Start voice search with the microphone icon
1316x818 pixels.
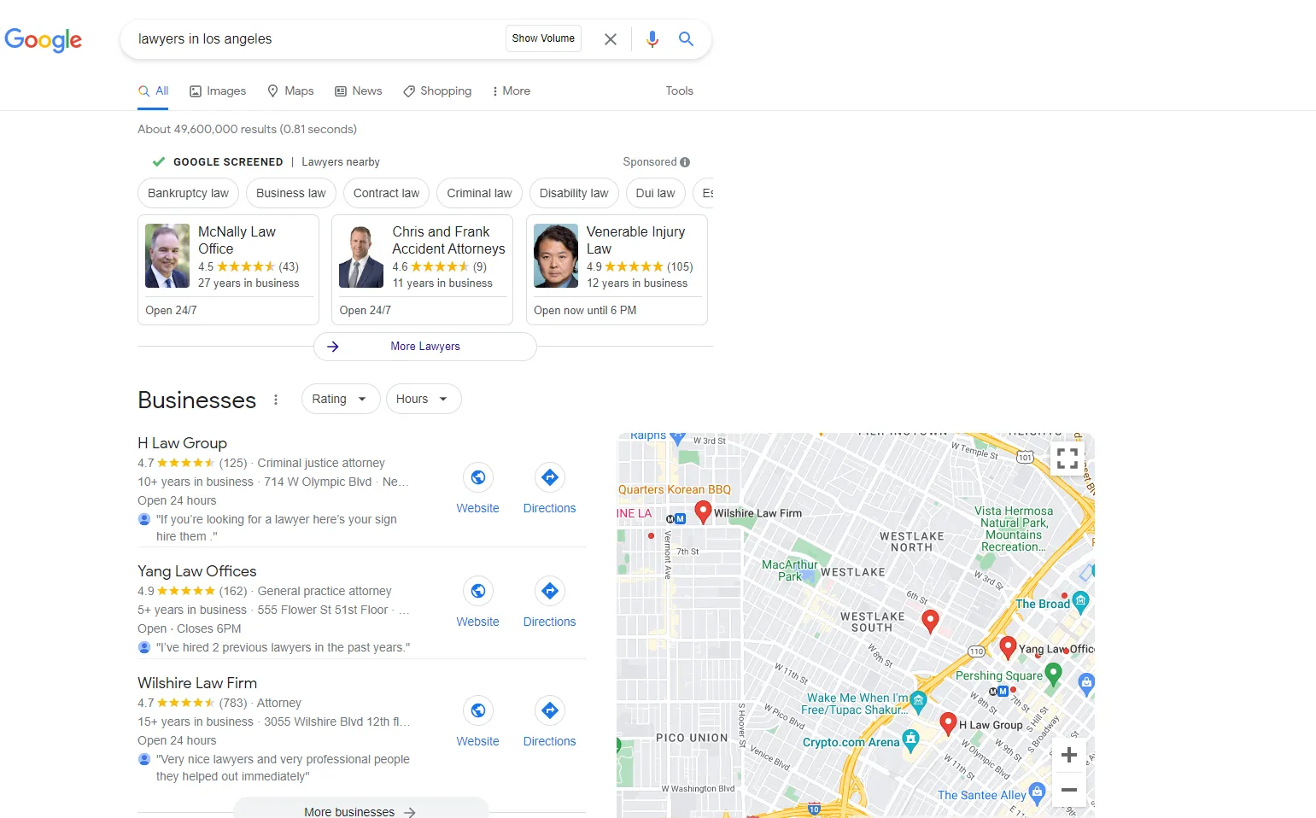click(x=652, y=39)
